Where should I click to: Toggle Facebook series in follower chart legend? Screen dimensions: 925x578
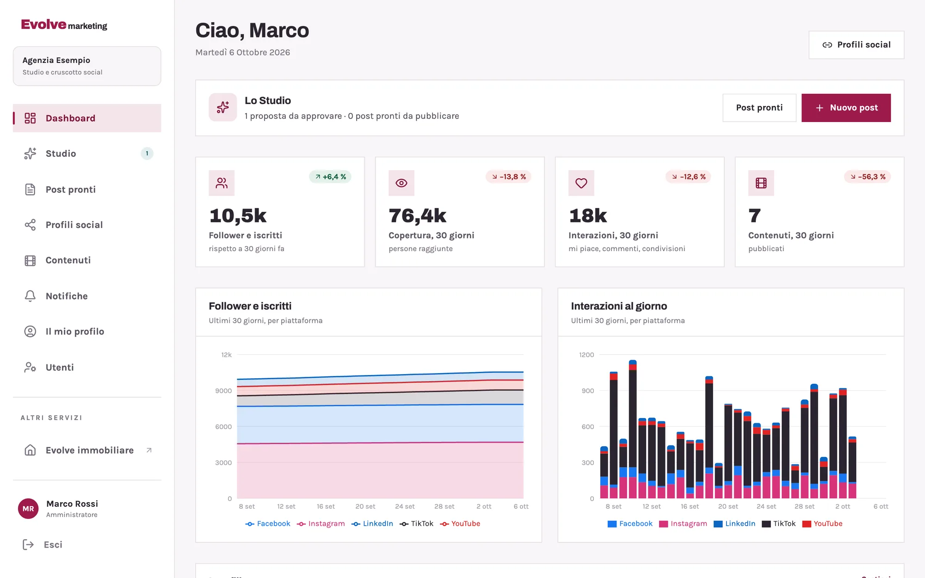pos(268,523)
